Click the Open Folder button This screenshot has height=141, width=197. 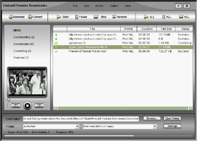tap(172, 118)
